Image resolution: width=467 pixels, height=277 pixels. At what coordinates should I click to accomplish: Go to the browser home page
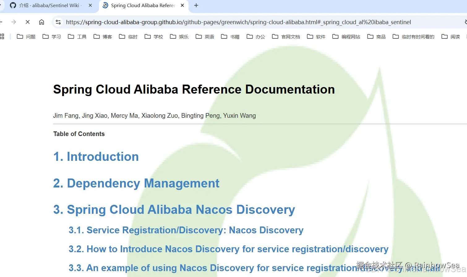tap(41, 22)
